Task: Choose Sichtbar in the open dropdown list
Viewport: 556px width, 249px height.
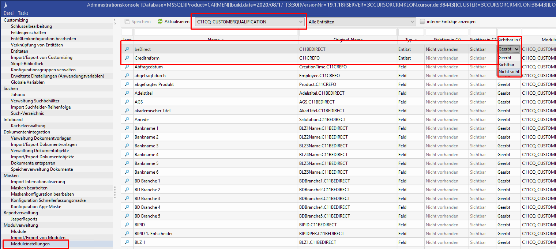Action: tap(506, 65)
